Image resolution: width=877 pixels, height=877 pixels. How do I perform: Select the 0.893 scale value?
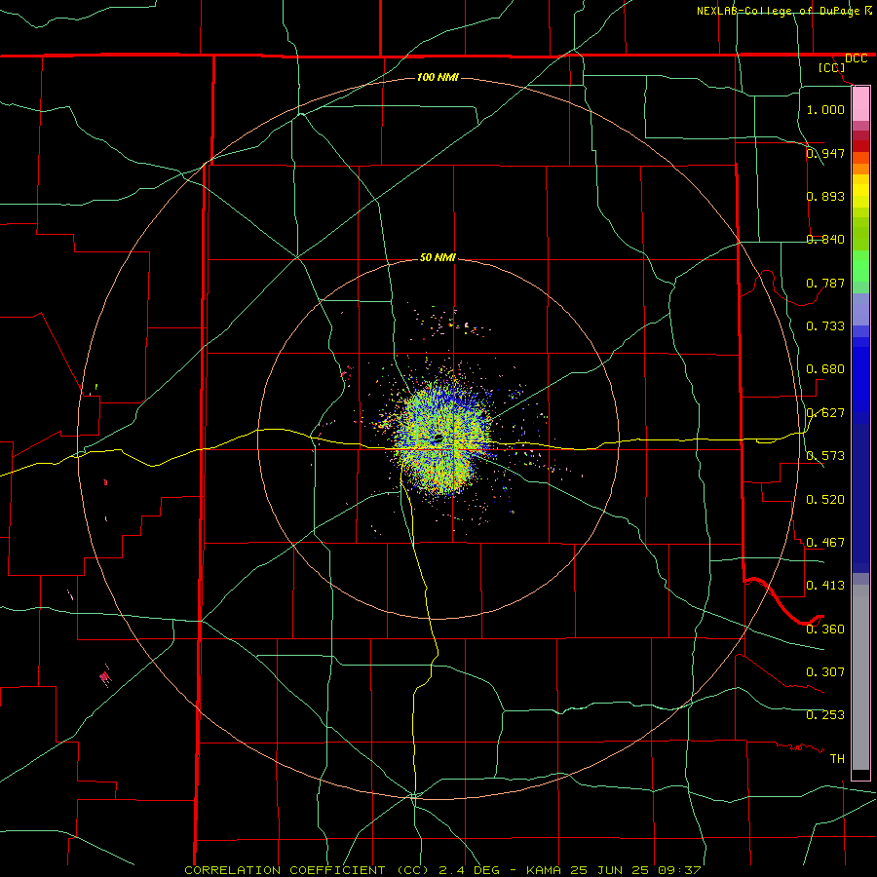825,196
